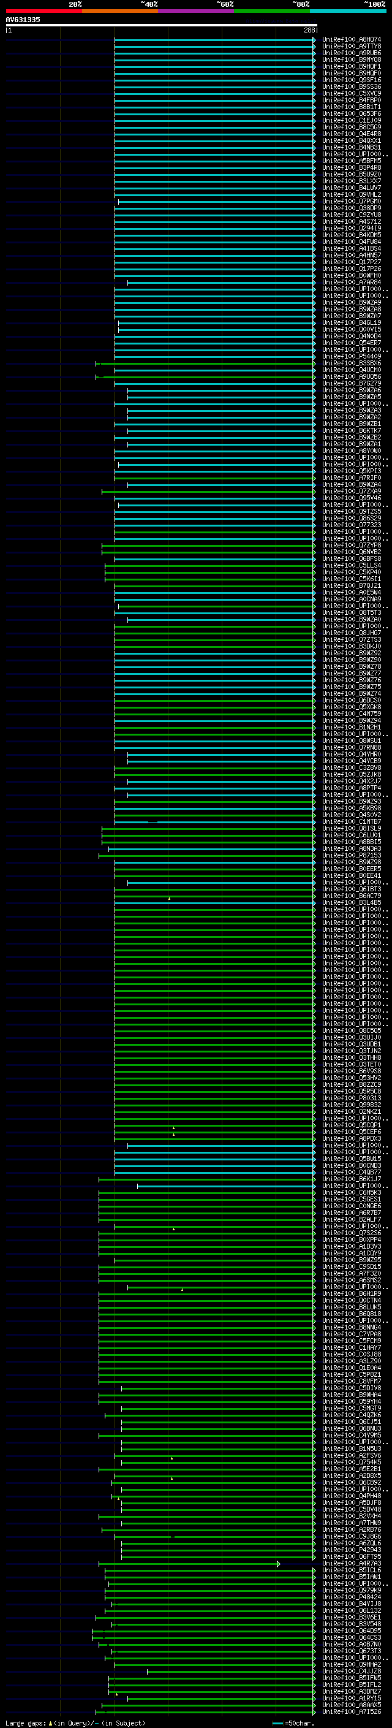Select the UniRef100_Q0CTN4 label

pos(352,1300)
